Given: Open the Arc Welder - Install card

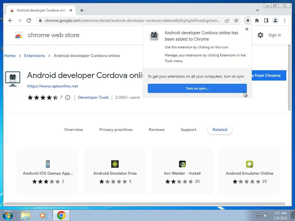Looking at the screenshot, I should click(182, 172).
